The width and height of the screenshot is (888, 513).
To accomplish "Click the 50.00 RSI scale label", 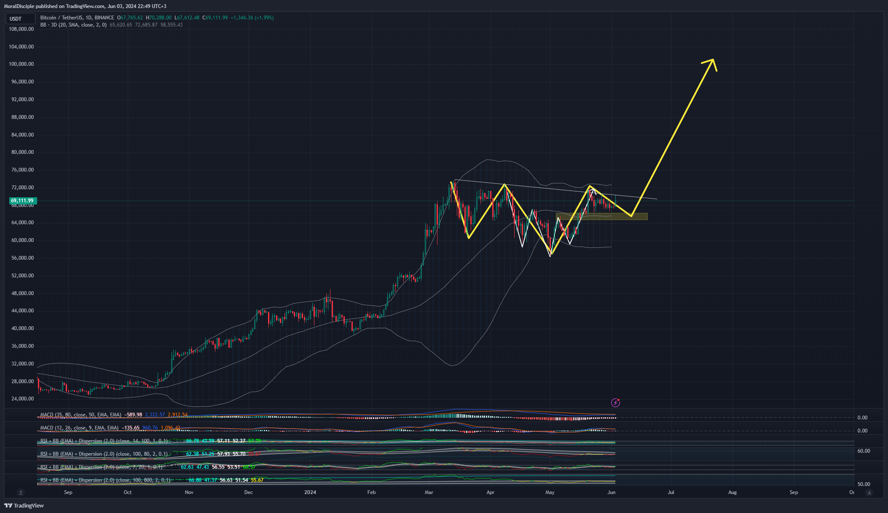I will click(864, 484).
